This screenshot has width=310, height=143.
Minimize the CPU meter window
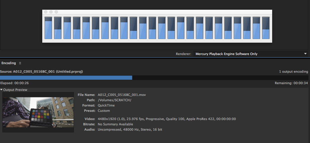click(x=51, y=12)
